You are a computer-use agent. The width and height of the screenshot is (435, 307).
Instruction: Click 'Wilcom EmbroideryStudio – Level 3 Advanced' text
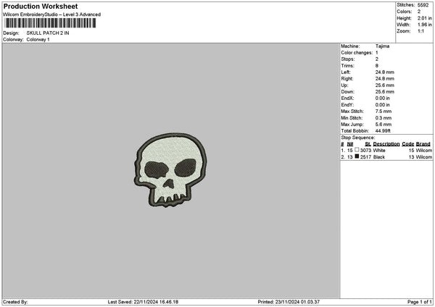(x=52, y=14)
